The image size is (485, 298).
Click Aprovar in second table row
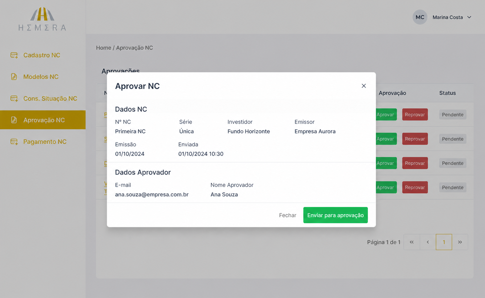[386, 139]
